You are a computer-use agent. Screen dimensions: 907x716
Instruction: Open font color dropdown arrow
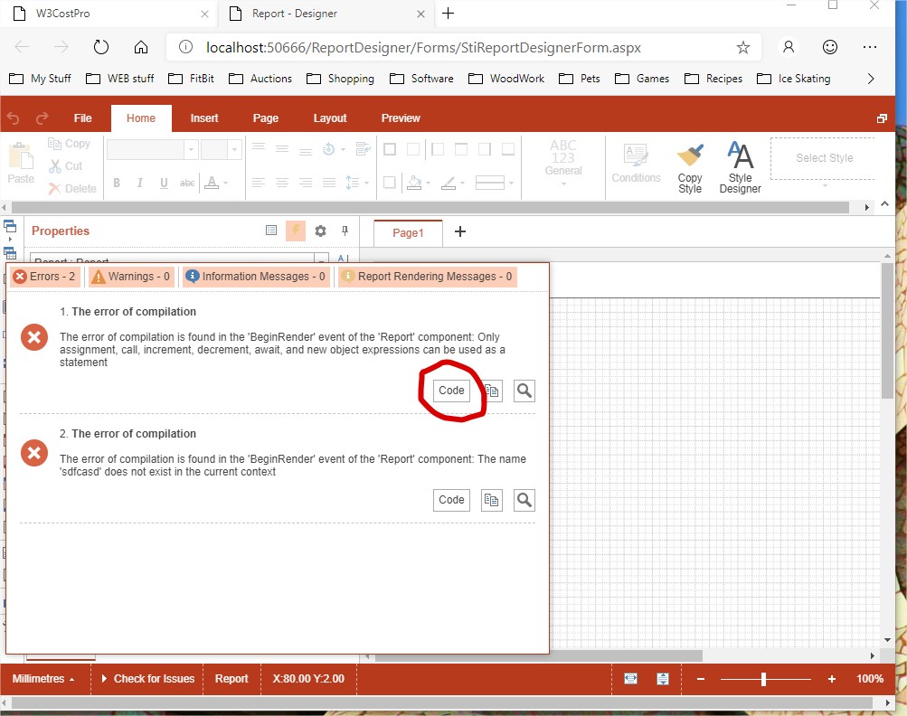(225, 183)
